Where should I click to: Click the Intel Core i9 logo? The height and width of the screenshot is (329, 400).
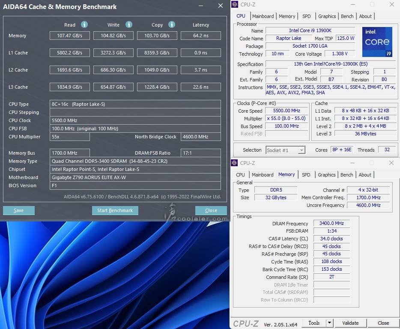tap(377, 42)
